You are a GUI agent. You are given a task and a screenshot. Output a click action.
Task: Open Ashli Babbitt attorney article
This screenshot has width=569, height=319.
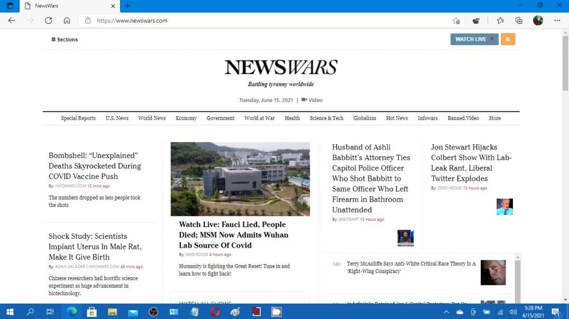371,179
